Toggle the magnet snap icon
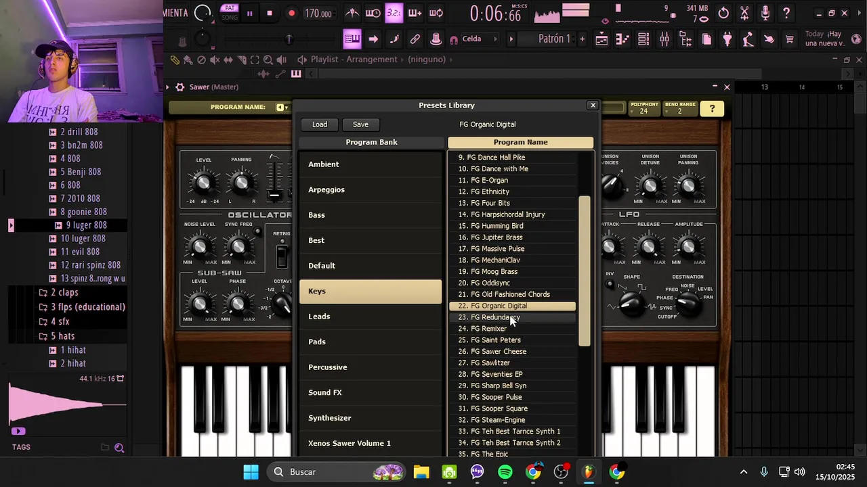The width and height of the screenshot is (867, 487). point(454,39)
